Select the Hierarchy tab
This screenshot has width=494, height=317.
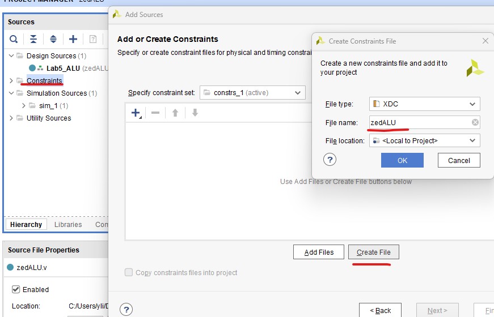tap(26, 225)
